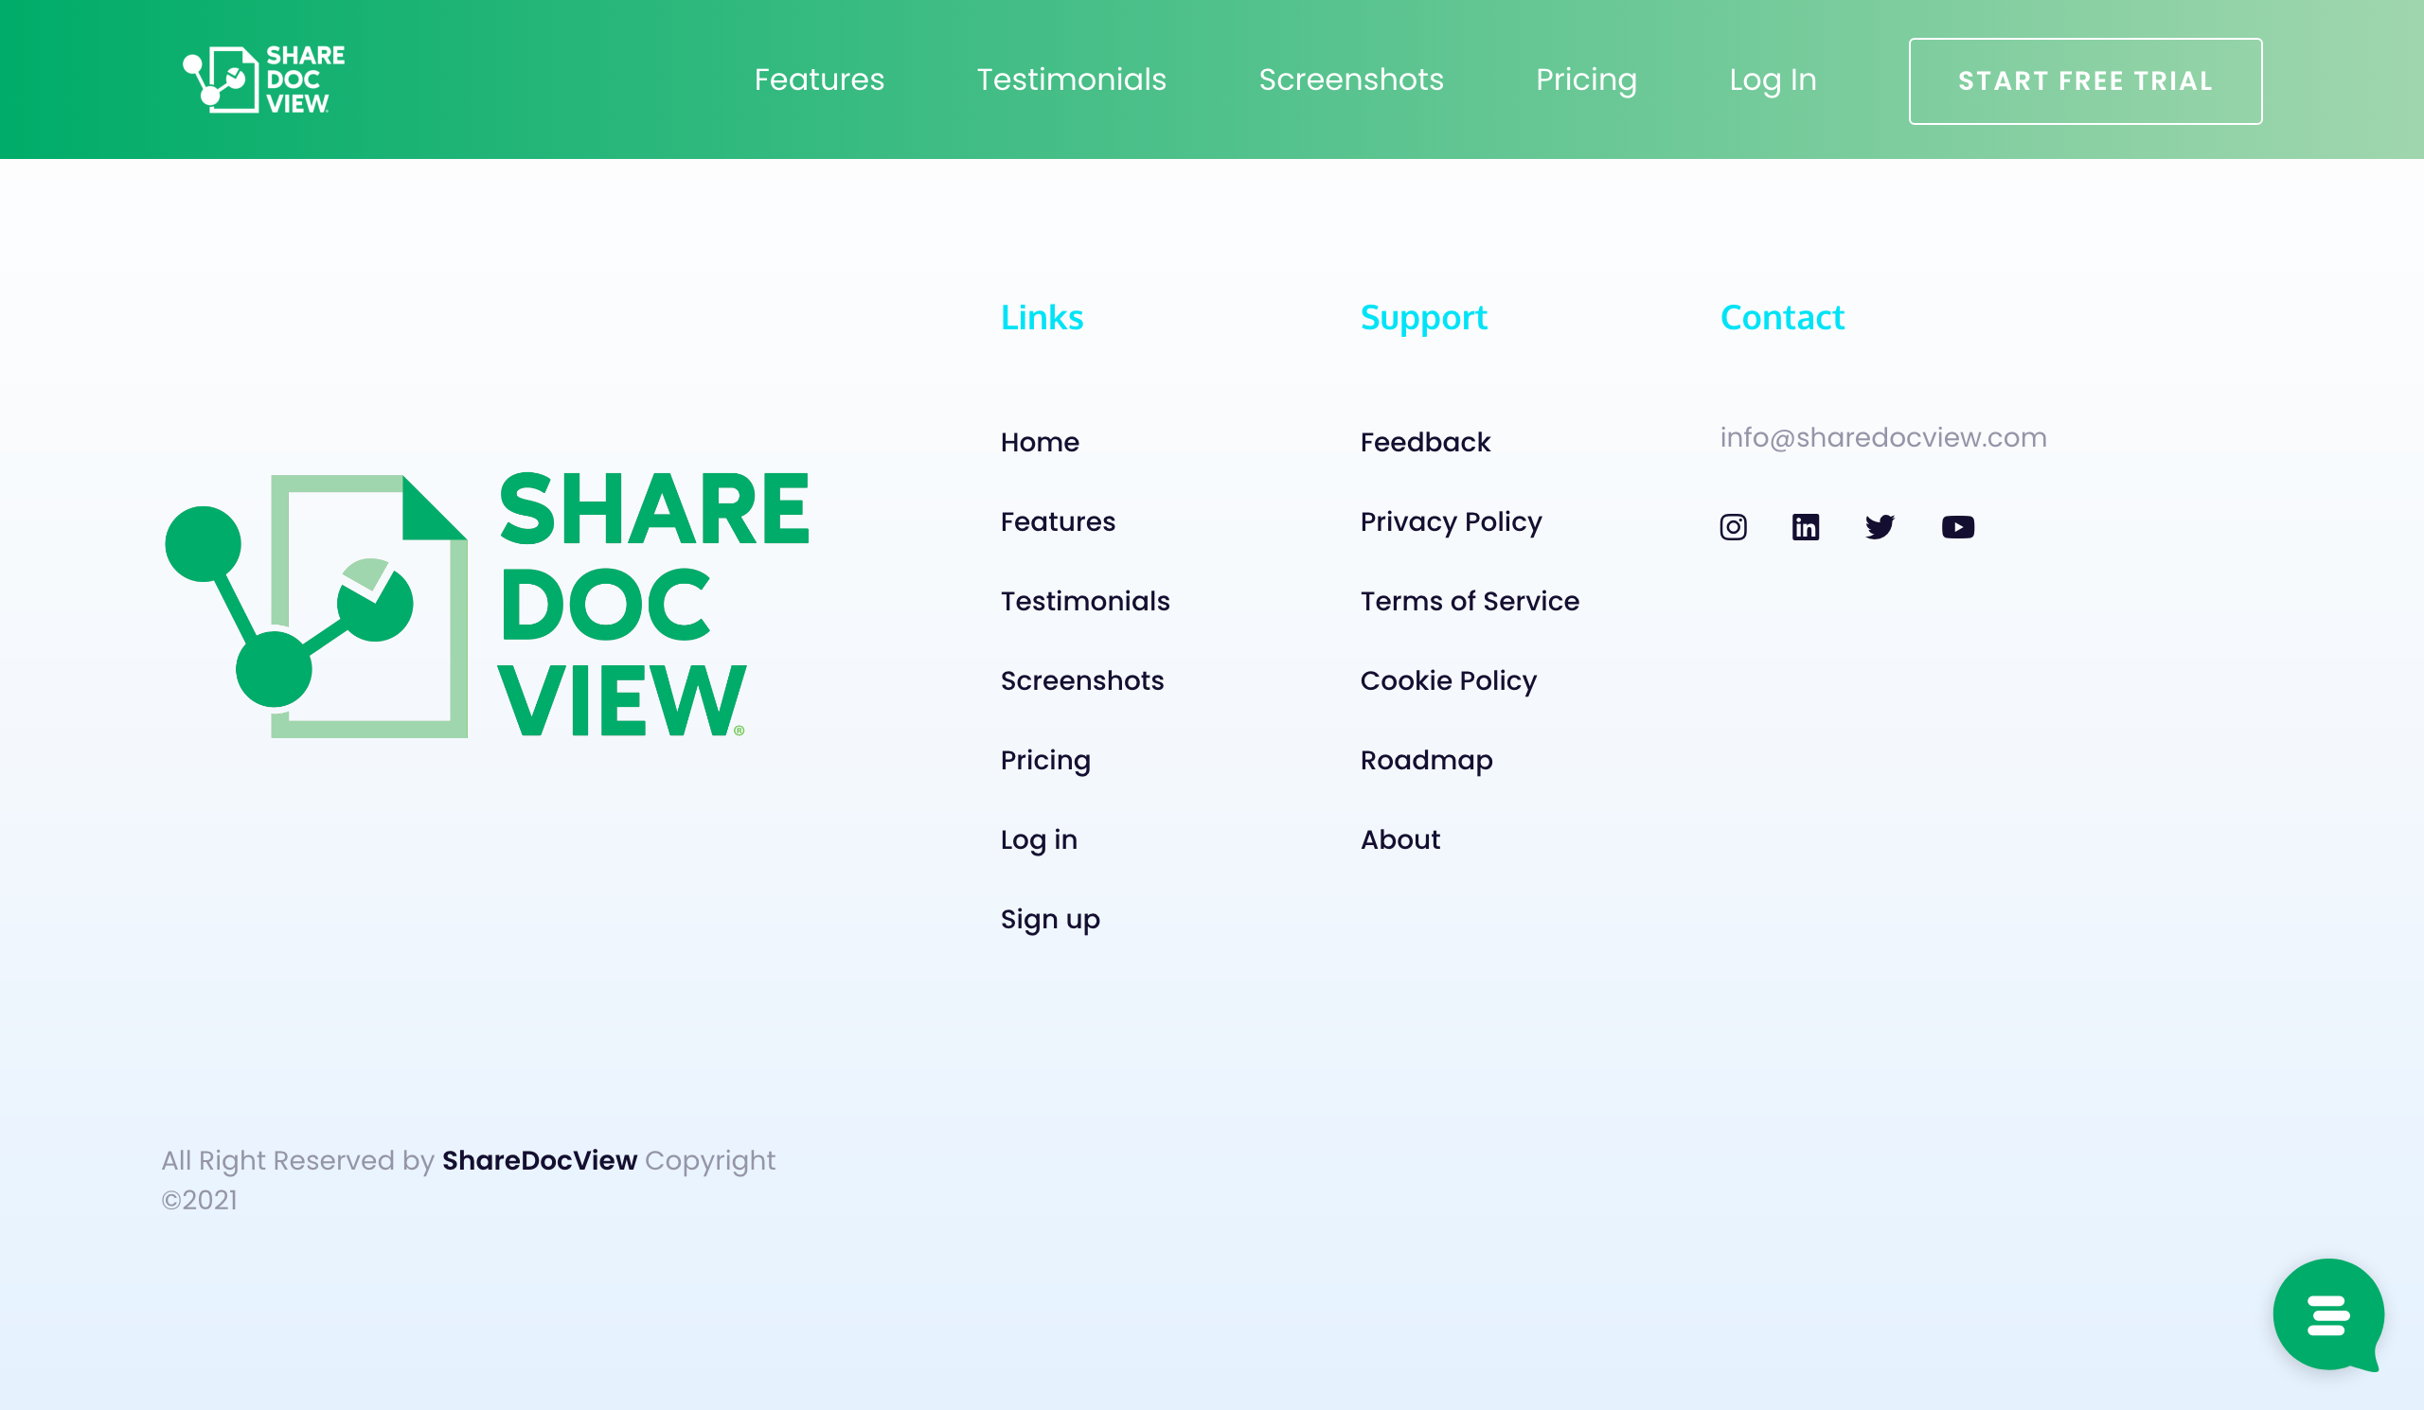Open the Feedback support link

[1426, 442]
